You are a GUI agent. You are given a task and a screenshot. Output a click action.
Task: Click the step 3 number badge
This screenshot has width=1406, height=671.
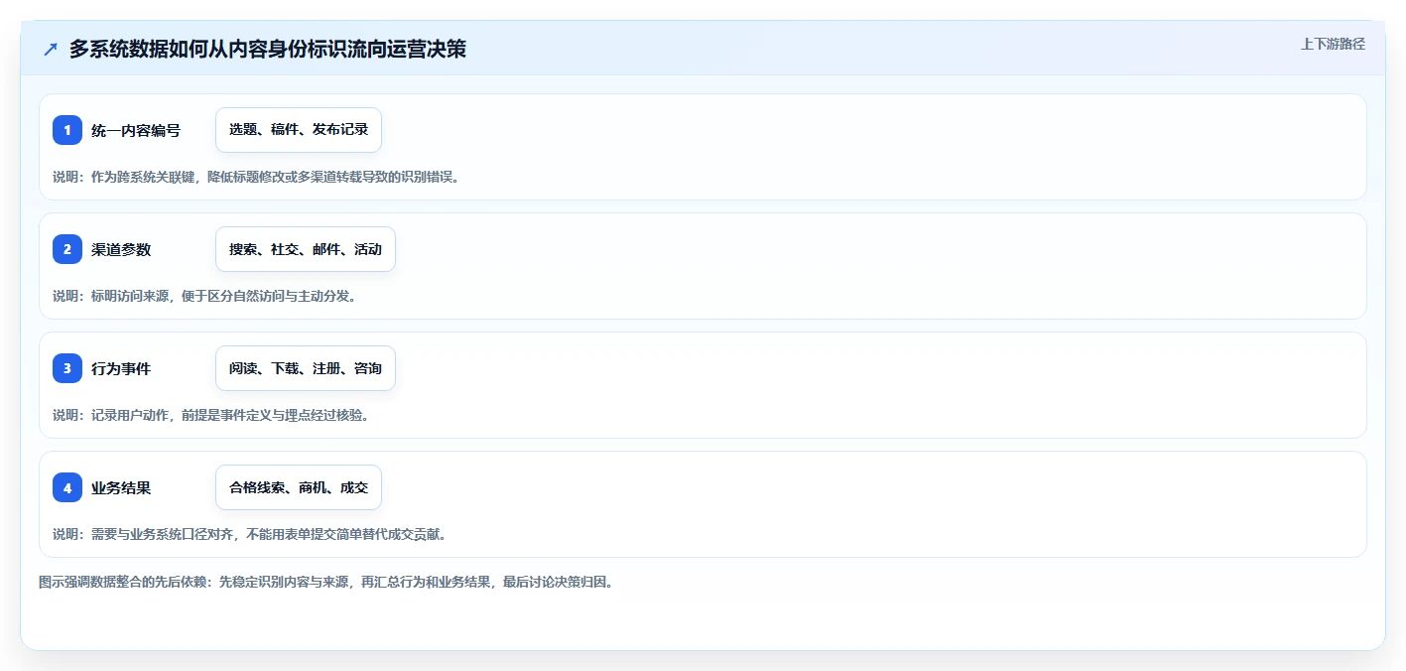(x=67, y=368)
